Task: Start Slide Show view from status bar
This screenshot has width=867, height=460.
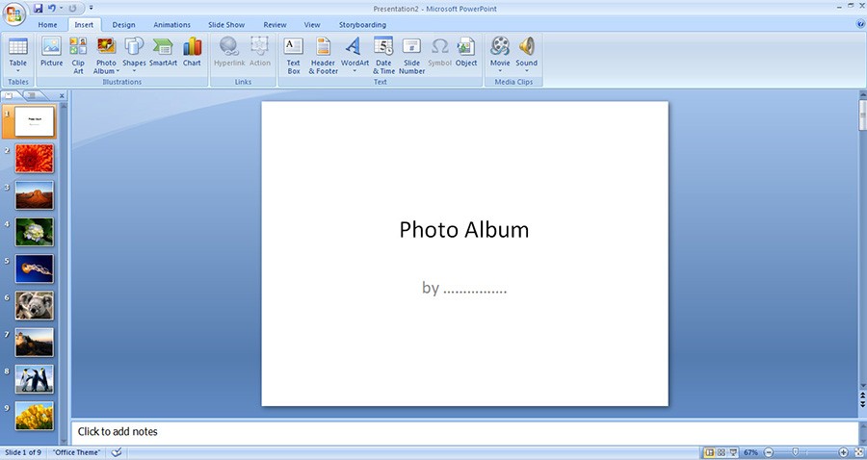Action: click(x=732, y=452)
